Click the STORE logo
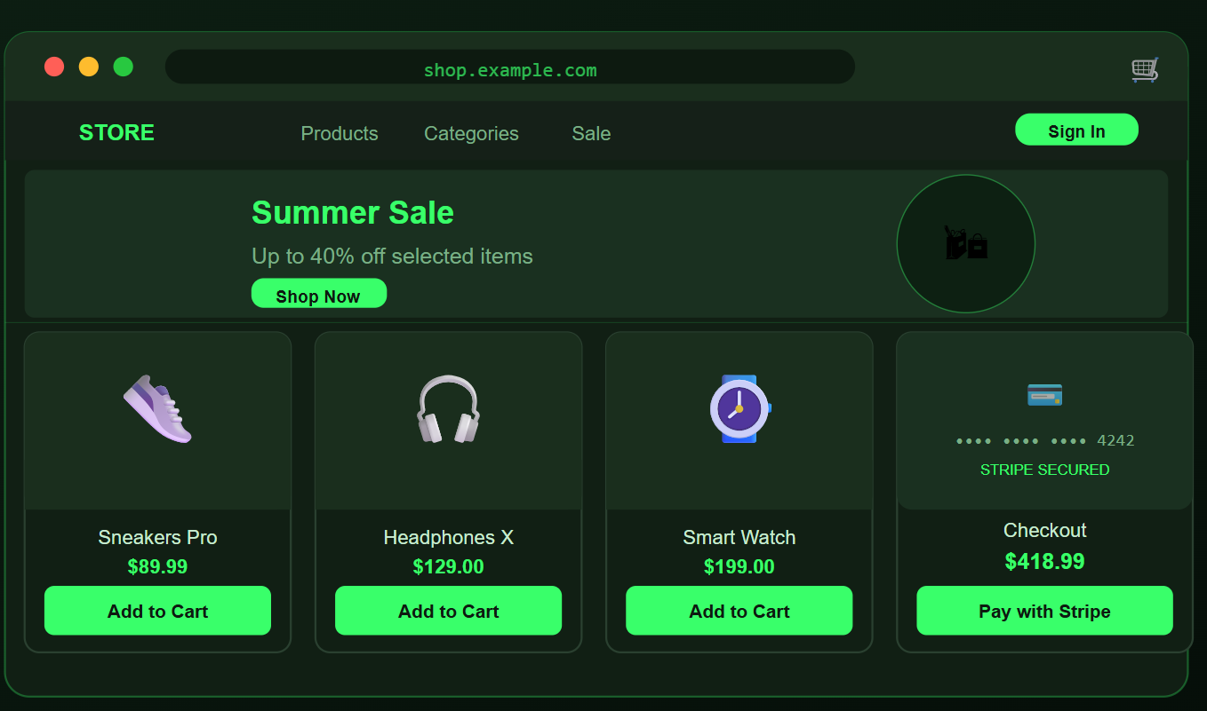Viewport: 1207px width, 711px height. tap(116, 132)
